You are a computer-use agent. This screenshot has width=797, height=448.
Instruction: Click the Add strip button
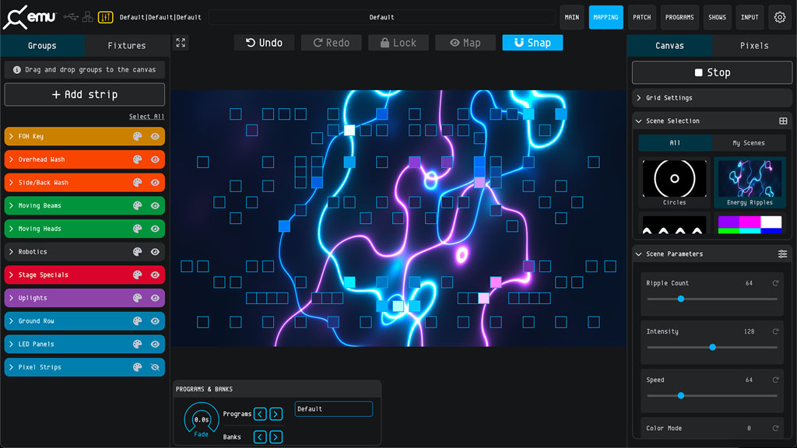pyautogui.click(x=85, y=95)
